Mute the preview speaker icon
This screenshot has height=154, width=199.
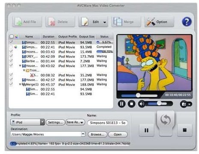point(141,104)
